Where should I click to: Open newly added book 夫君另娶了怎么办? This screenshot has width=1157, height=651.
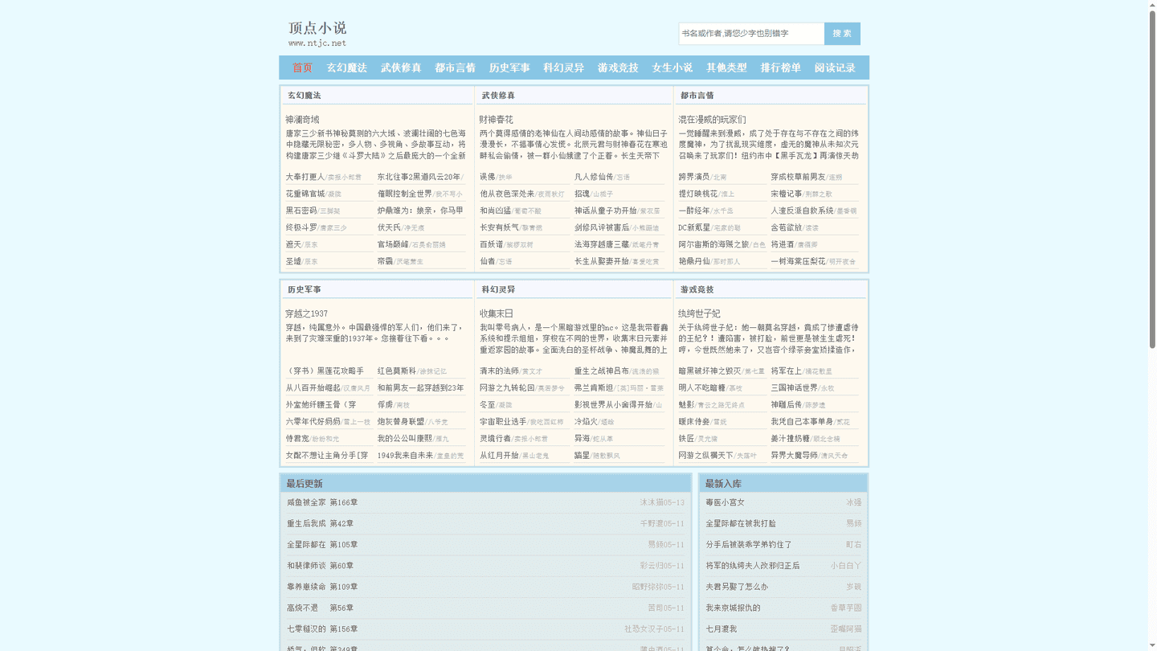[737, 587]
